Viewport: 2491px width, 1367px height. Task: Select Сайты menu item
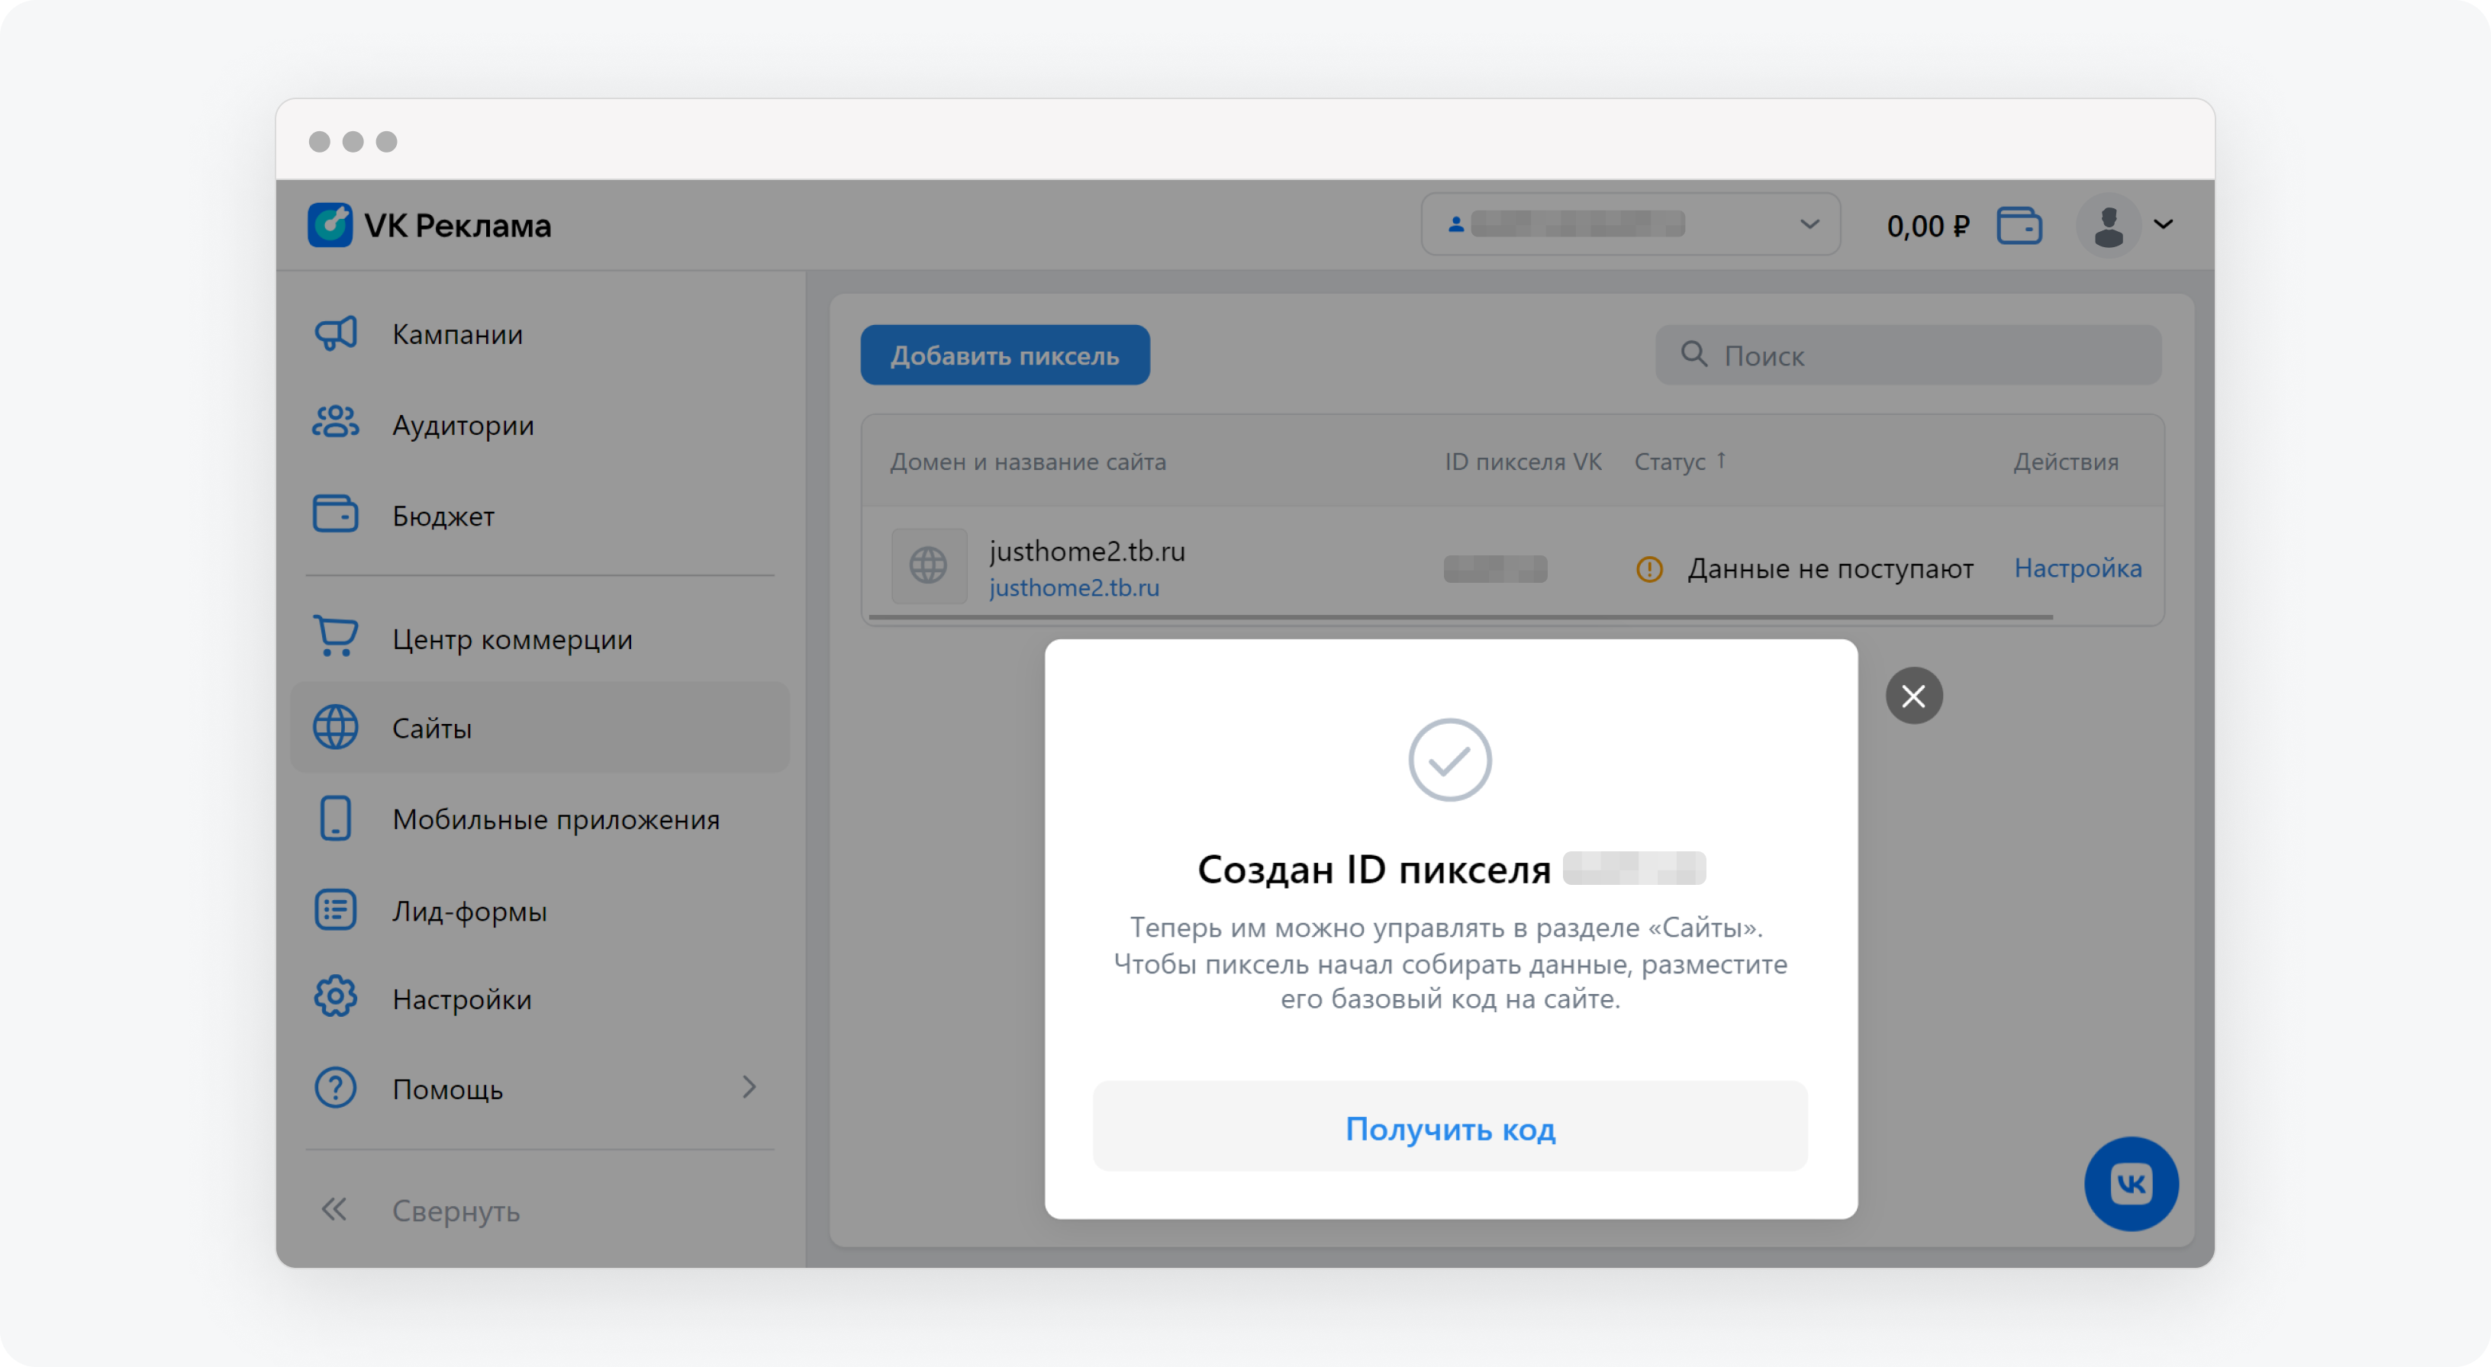pos(540,727)
